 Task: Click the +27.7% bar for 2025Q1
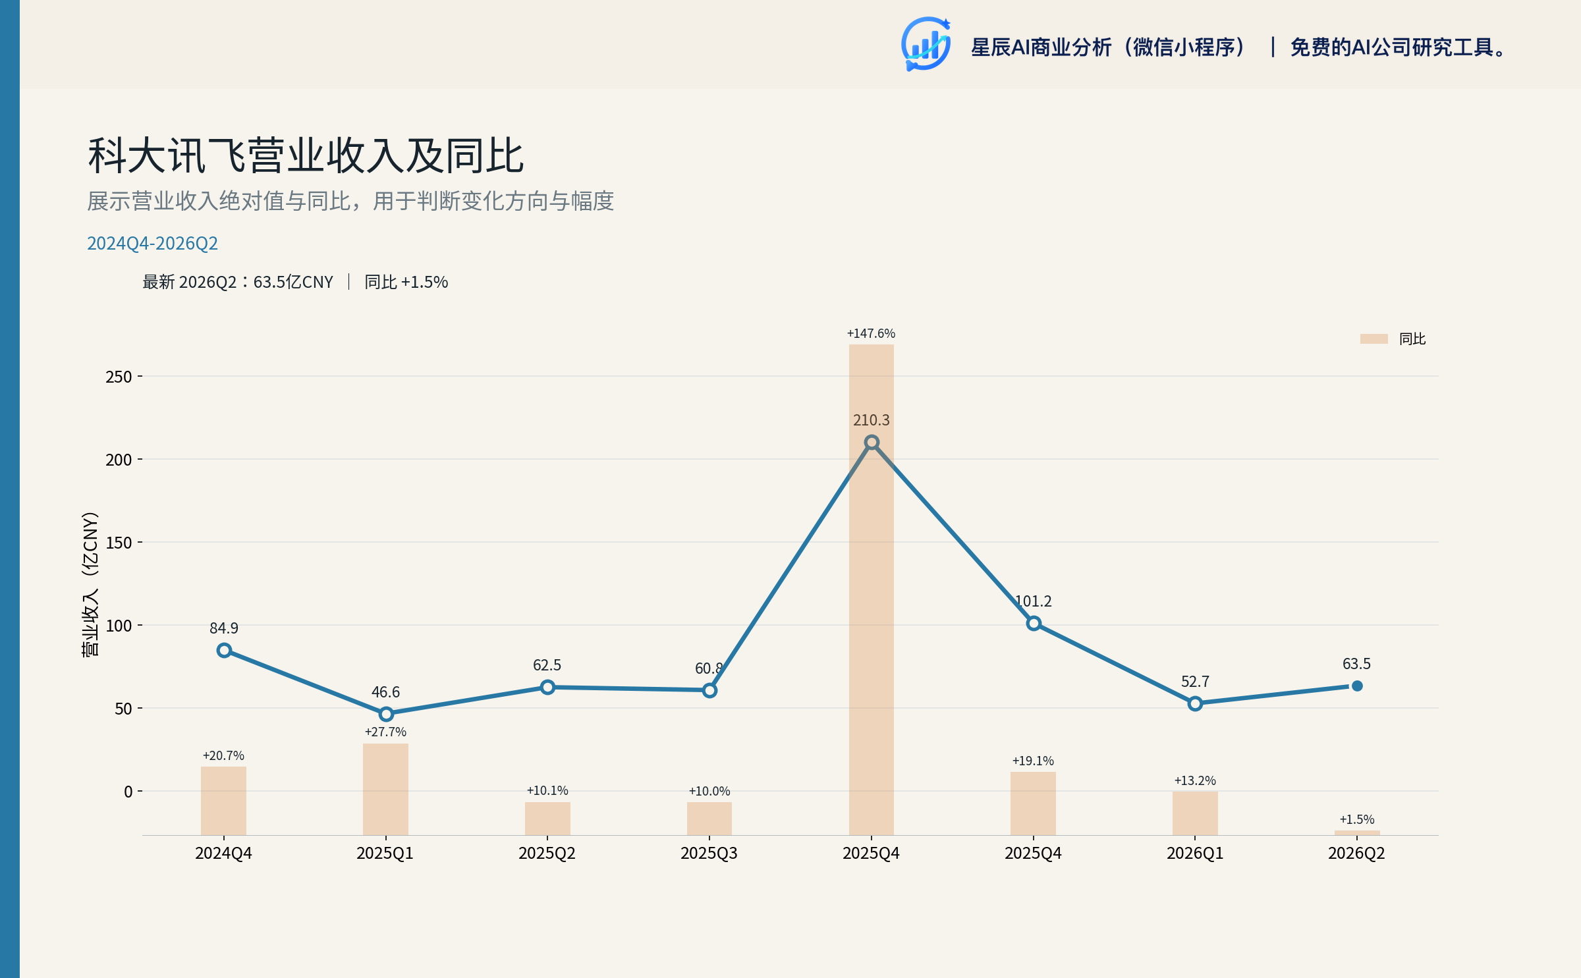386,789
